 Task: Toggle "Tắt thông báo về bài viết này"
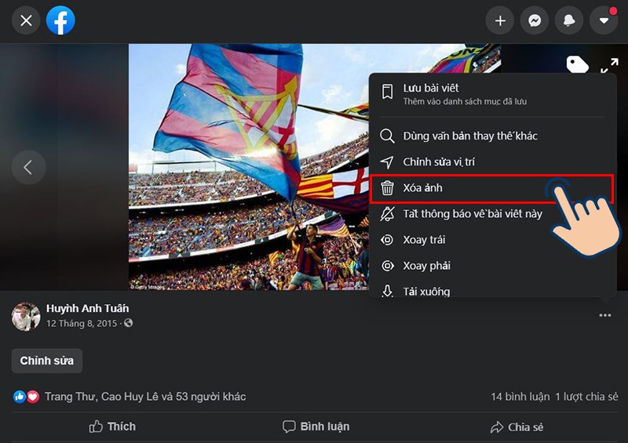coord(472,214)
